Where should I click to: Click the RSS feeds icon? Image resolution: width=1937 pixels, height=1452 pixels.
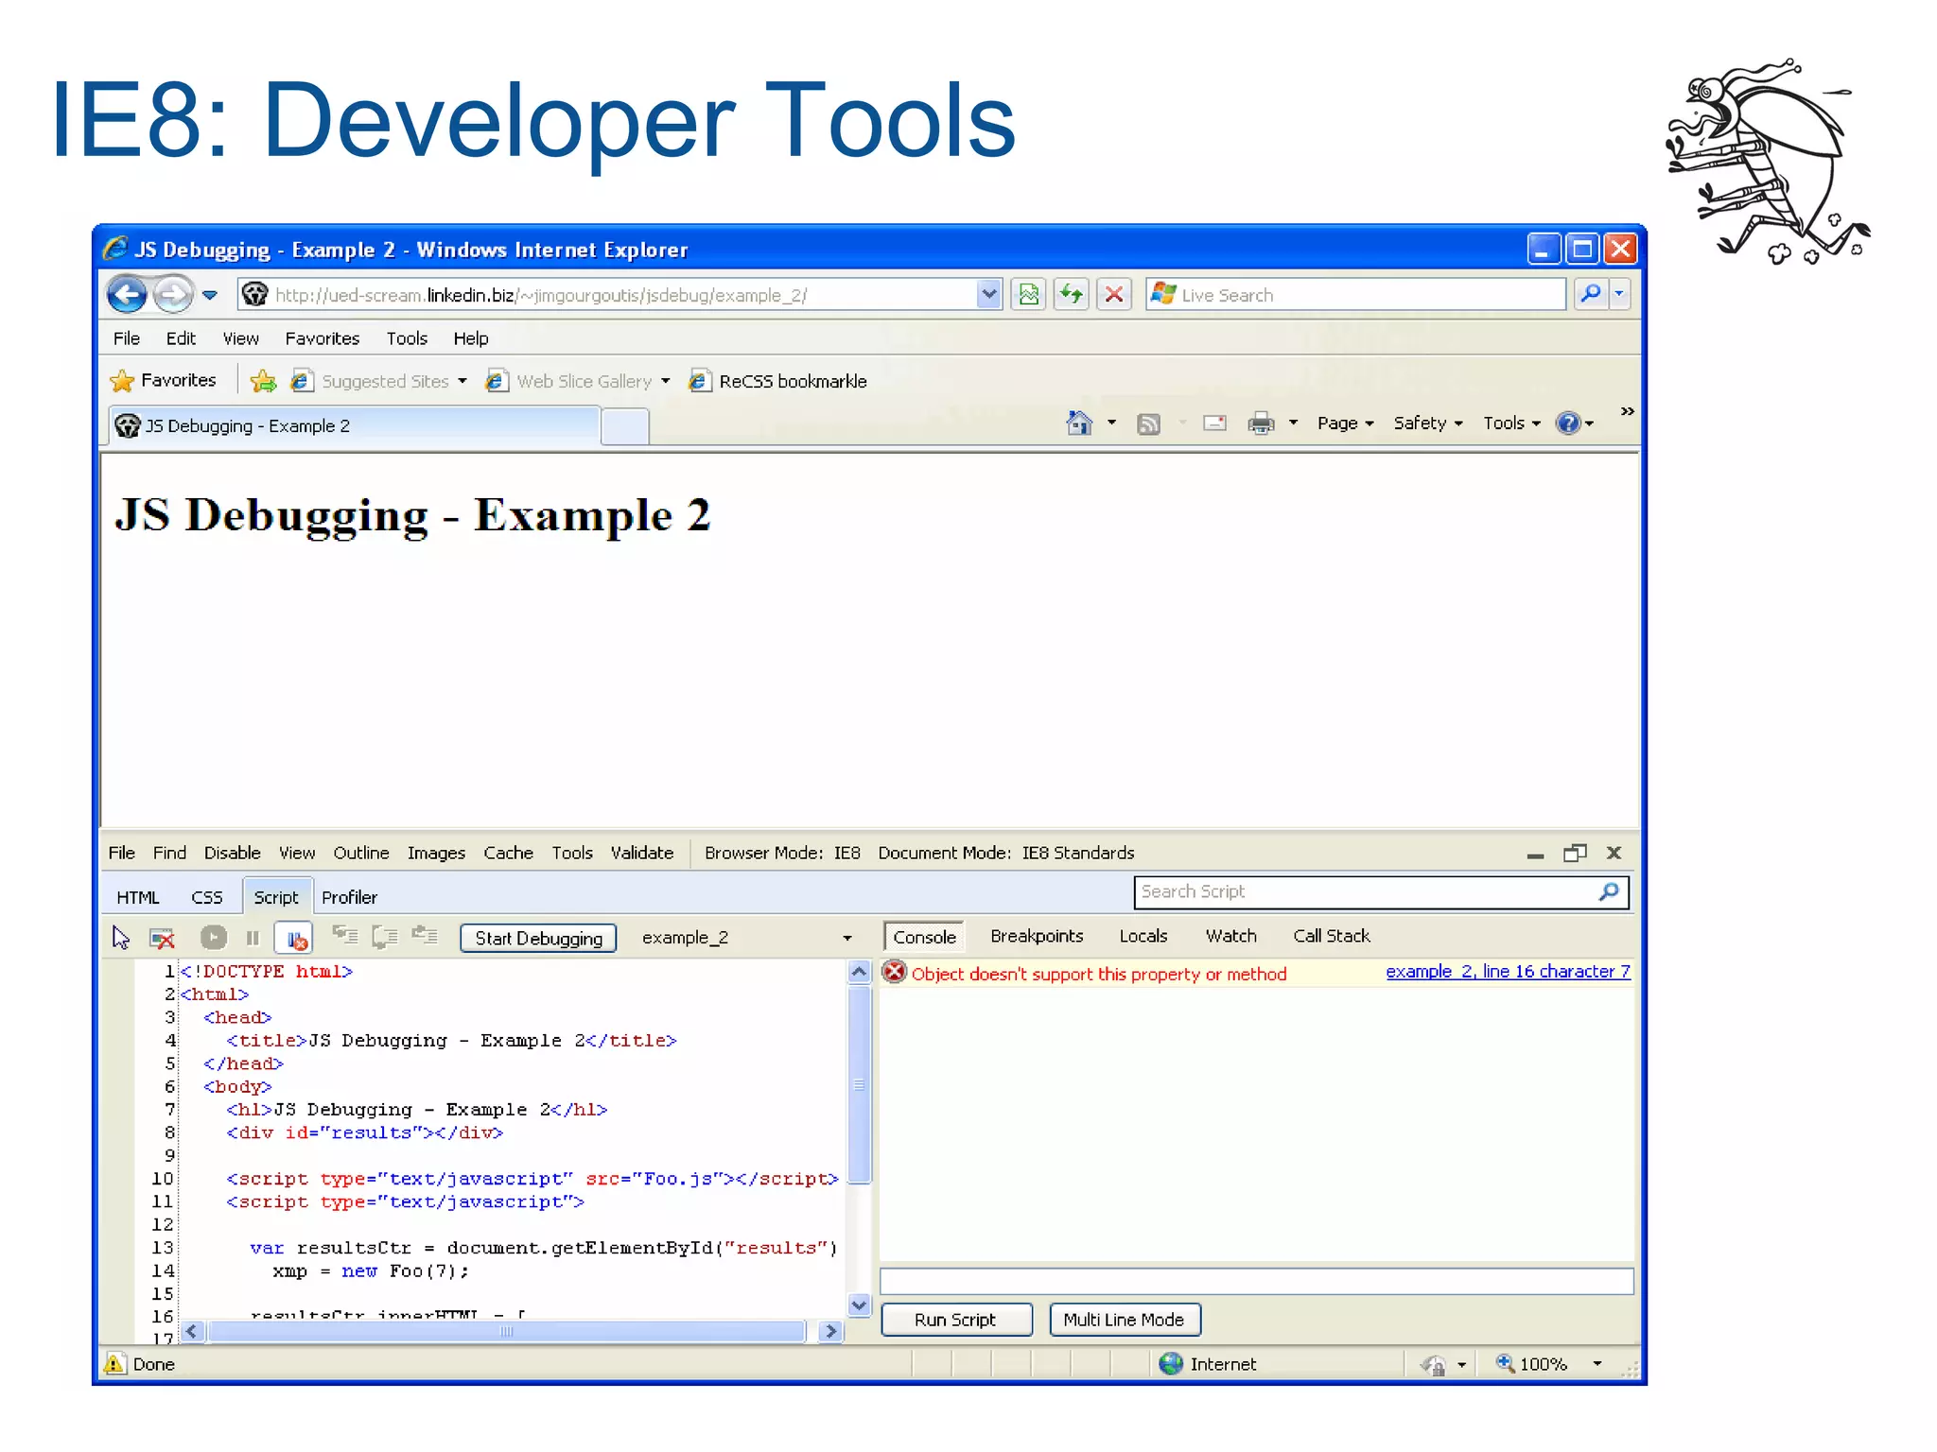(x=1148, y=423)
